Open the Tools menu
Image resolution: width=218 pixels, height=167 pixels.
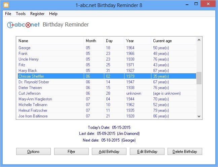pos(21,14)
